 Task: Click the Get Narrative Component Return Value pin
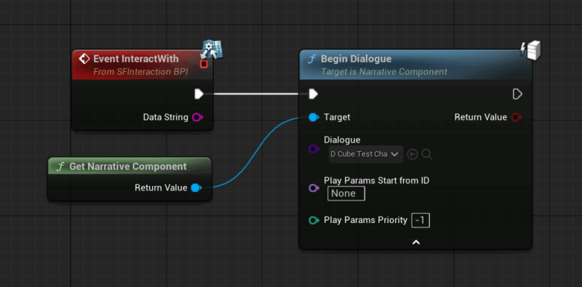click(x=196, y=188)
